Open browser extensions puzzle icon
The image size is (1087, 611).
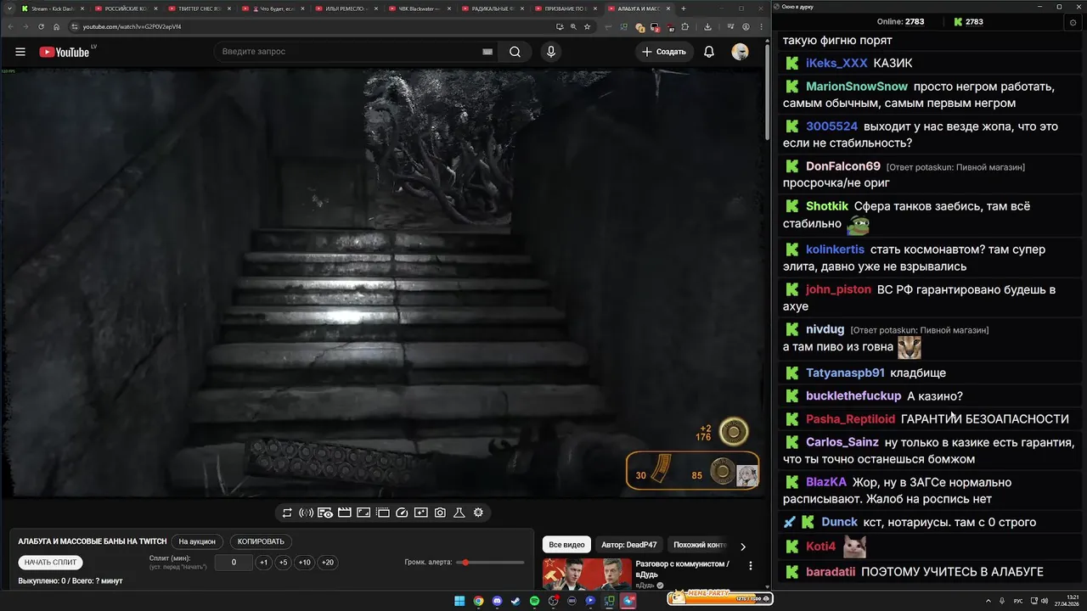tap(684, 26)
